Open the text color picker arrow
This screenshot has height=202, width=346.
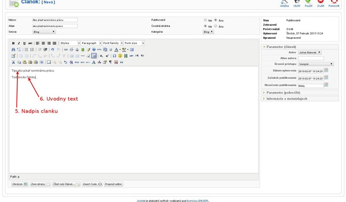(120, 50)
